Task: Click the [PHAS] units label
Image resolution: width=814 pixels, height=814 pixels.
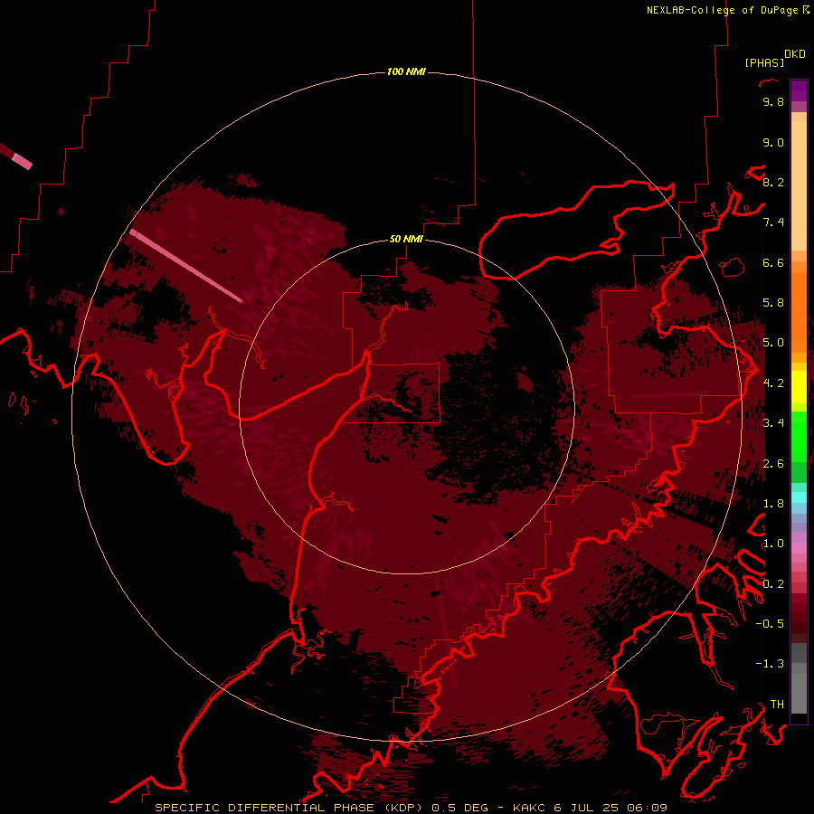Action: (764, 62)
